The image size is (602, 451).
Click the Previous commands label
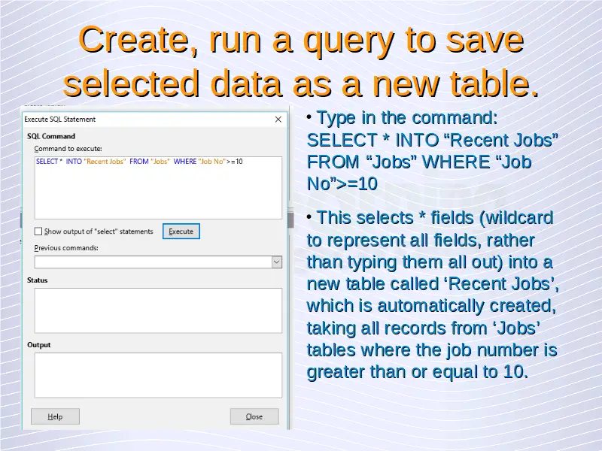coord(66,248)
